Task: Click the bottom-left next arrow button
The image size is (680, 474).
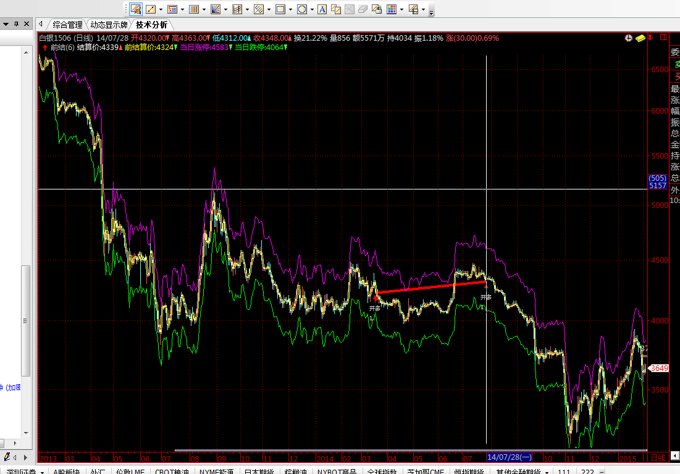Action: (25, 457)
